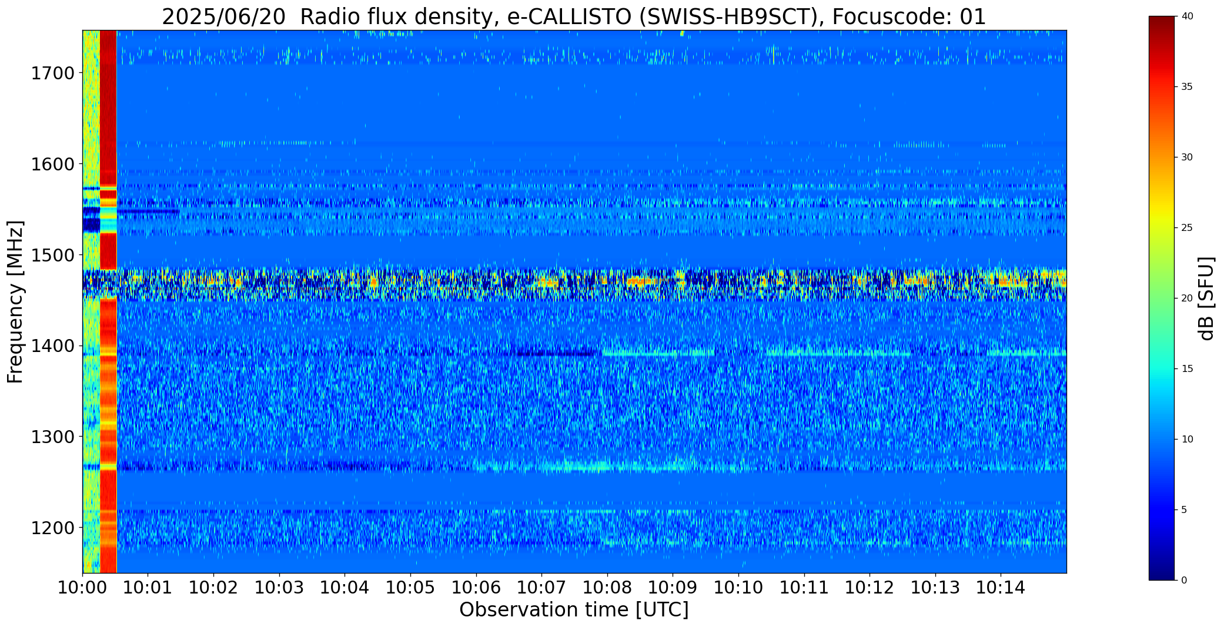Click the 1500 frequency tick label

53,255
